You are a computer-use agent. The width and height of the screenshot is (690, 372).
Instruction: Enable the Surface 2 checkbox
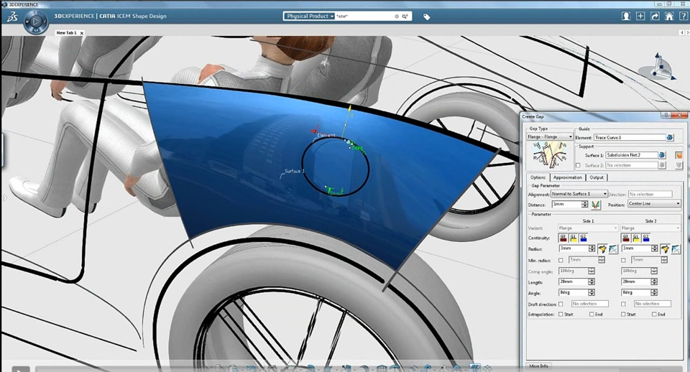pos(578,165)
